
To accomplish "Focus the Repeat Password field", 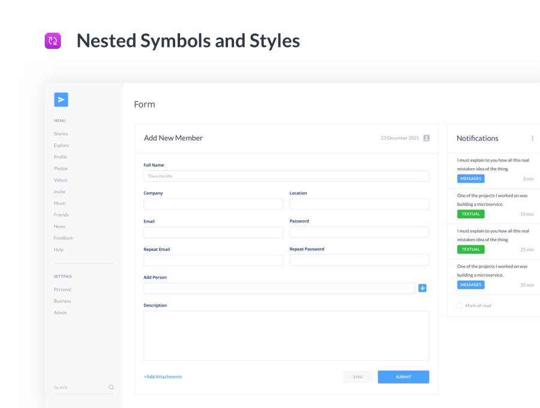I will coord(359,260).
